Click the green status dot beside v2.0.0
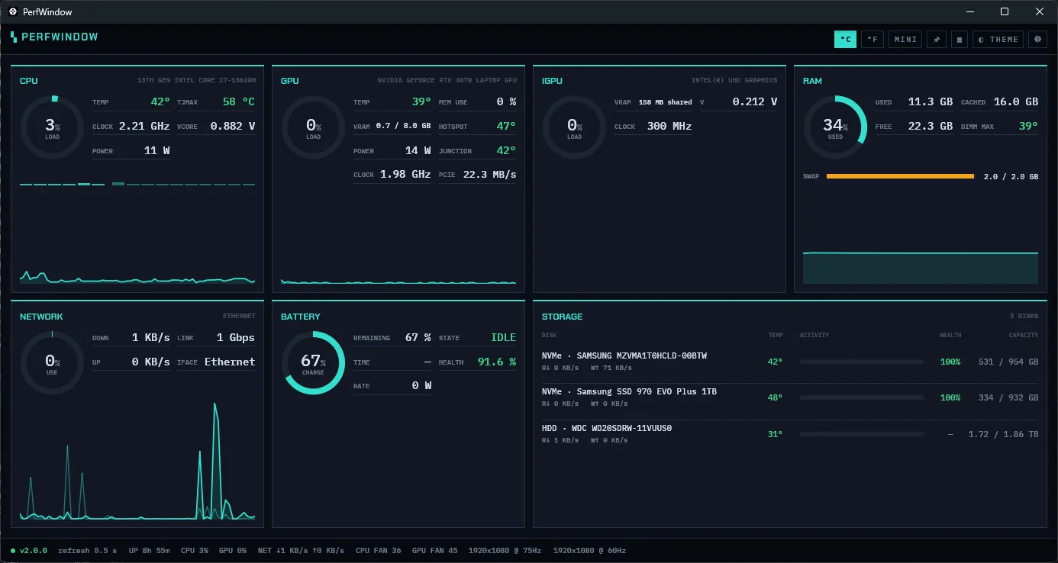This screenshot has height=563, width=1058. (x=13, y=551)
